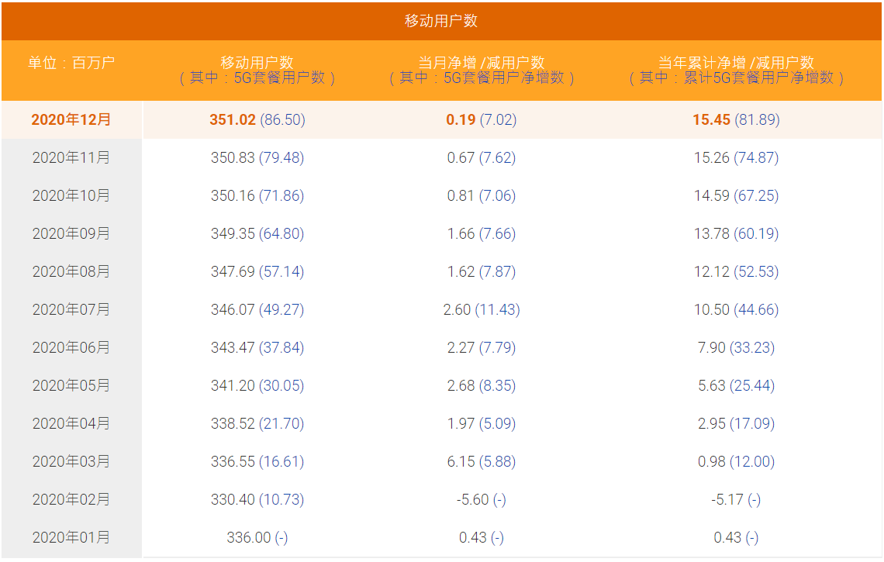Click the 其中：5G套餐用户数 sub-header text
This screenshot has width=884, height=562.
click(257, 78)
